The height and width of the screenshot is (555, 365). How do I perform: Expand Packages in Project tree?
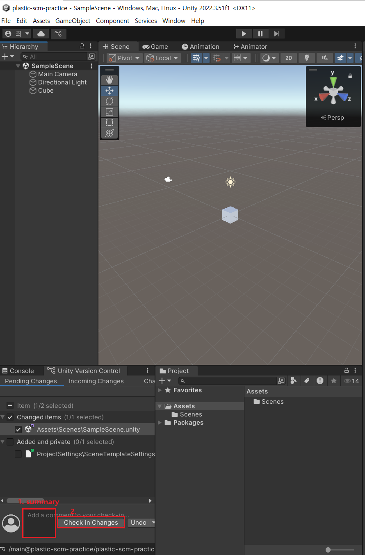(160, 423)
